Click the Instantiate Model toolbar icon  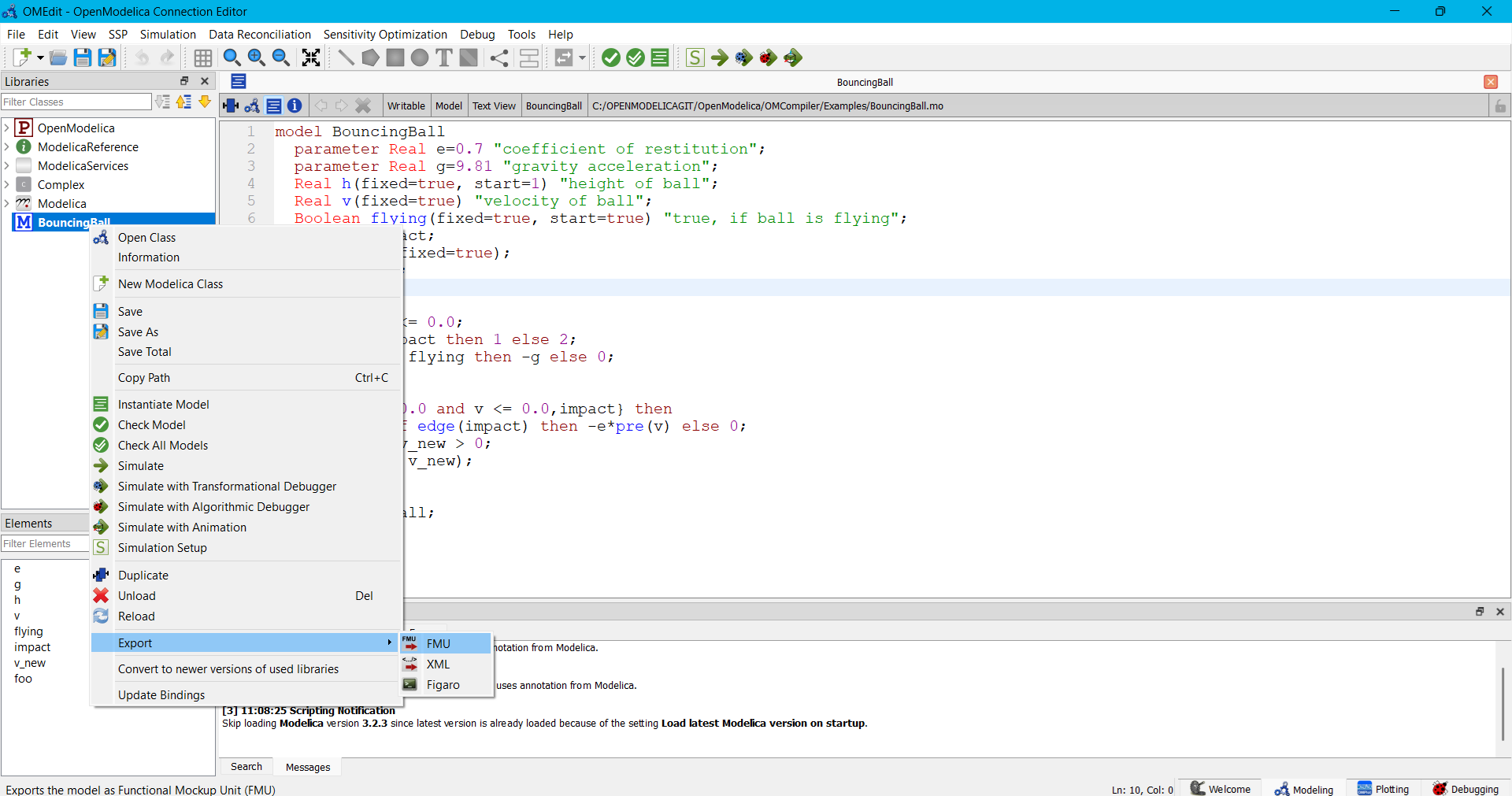[x=660, y=57]
